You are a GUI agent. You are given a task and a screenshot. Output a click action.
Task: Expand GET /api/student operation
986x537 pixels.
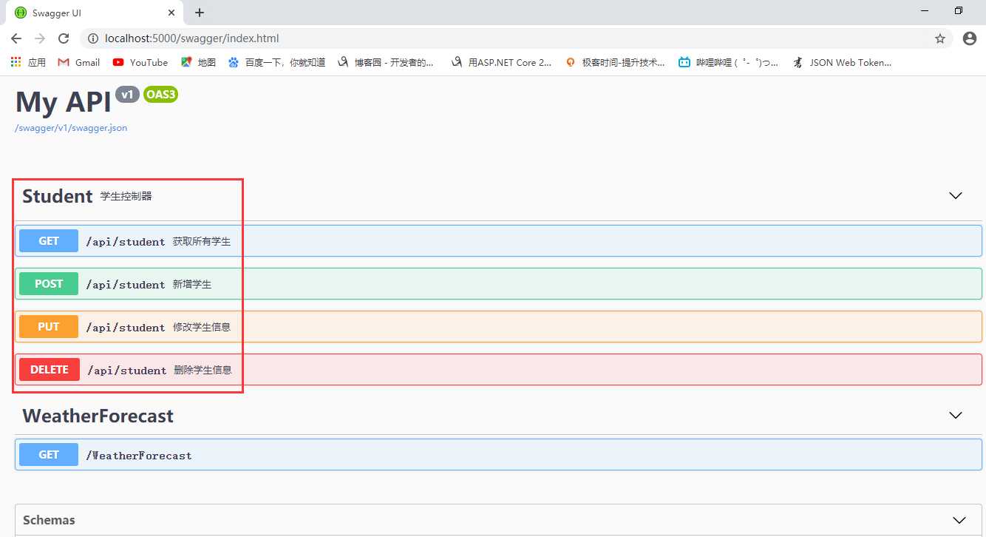pyautogui.click(x=498, y=240)
